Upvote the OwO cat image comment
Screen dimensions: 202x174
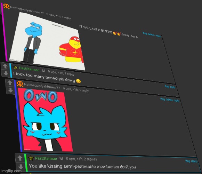tap(10, 83)
